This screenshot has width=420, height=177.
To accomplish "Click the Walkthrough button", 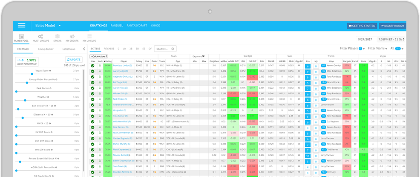I will coord(392,26).
